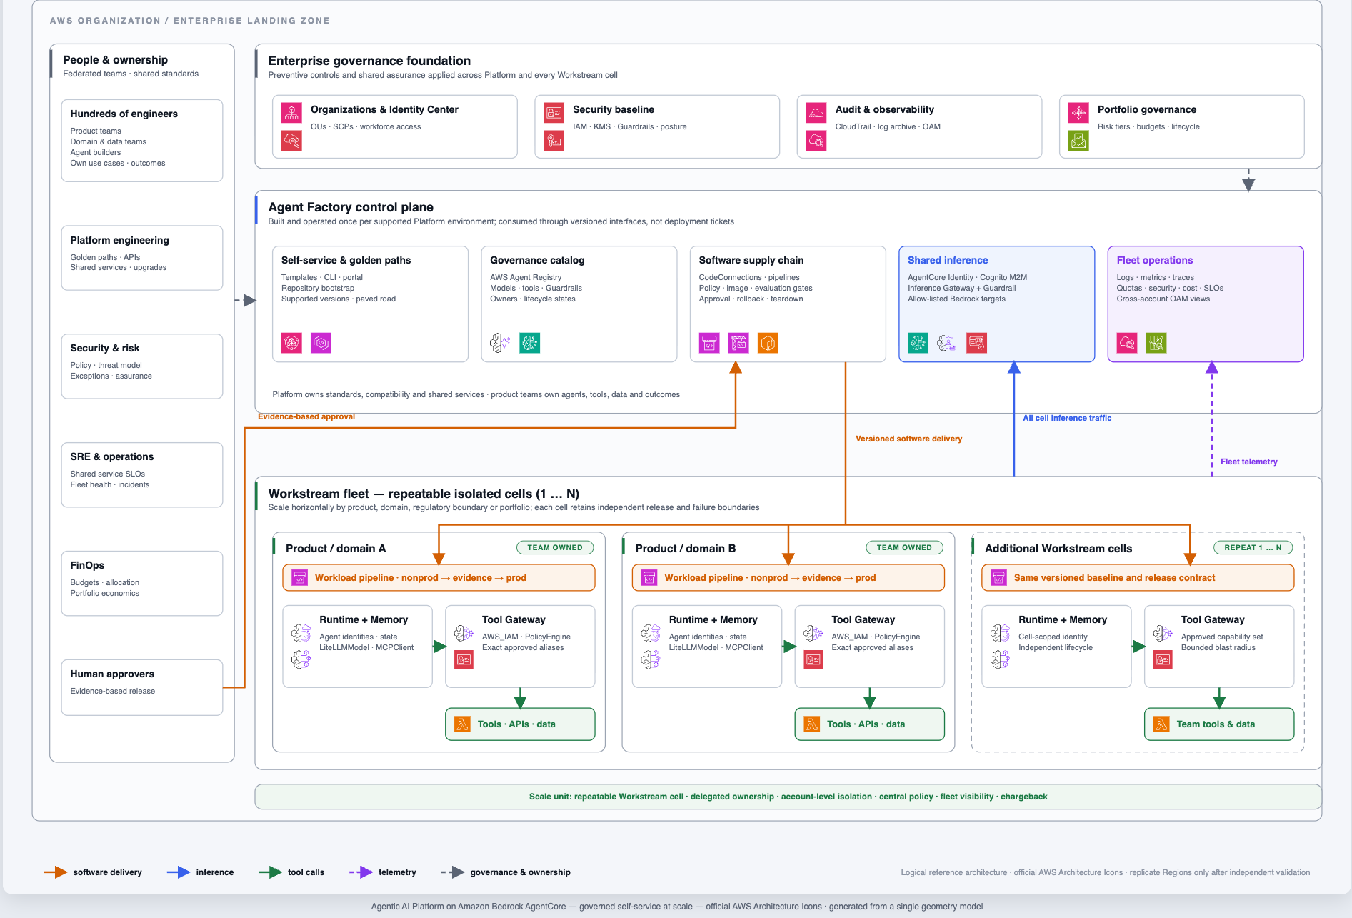Click the Agent Factory control plane heading
The image size is (1352, 918).
click(x=351, y=207)
